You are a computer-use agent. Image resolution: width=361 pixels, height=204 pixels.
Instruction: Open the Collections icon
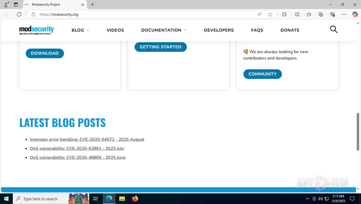pyautogui.click(x=321, y=14)
